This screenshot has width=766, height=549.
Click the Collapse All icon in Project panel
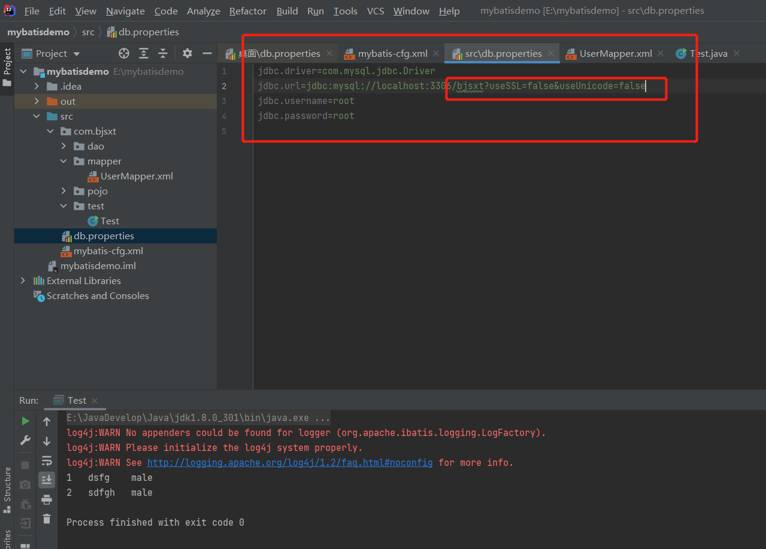pyautogui.click(x=162, y=53)
